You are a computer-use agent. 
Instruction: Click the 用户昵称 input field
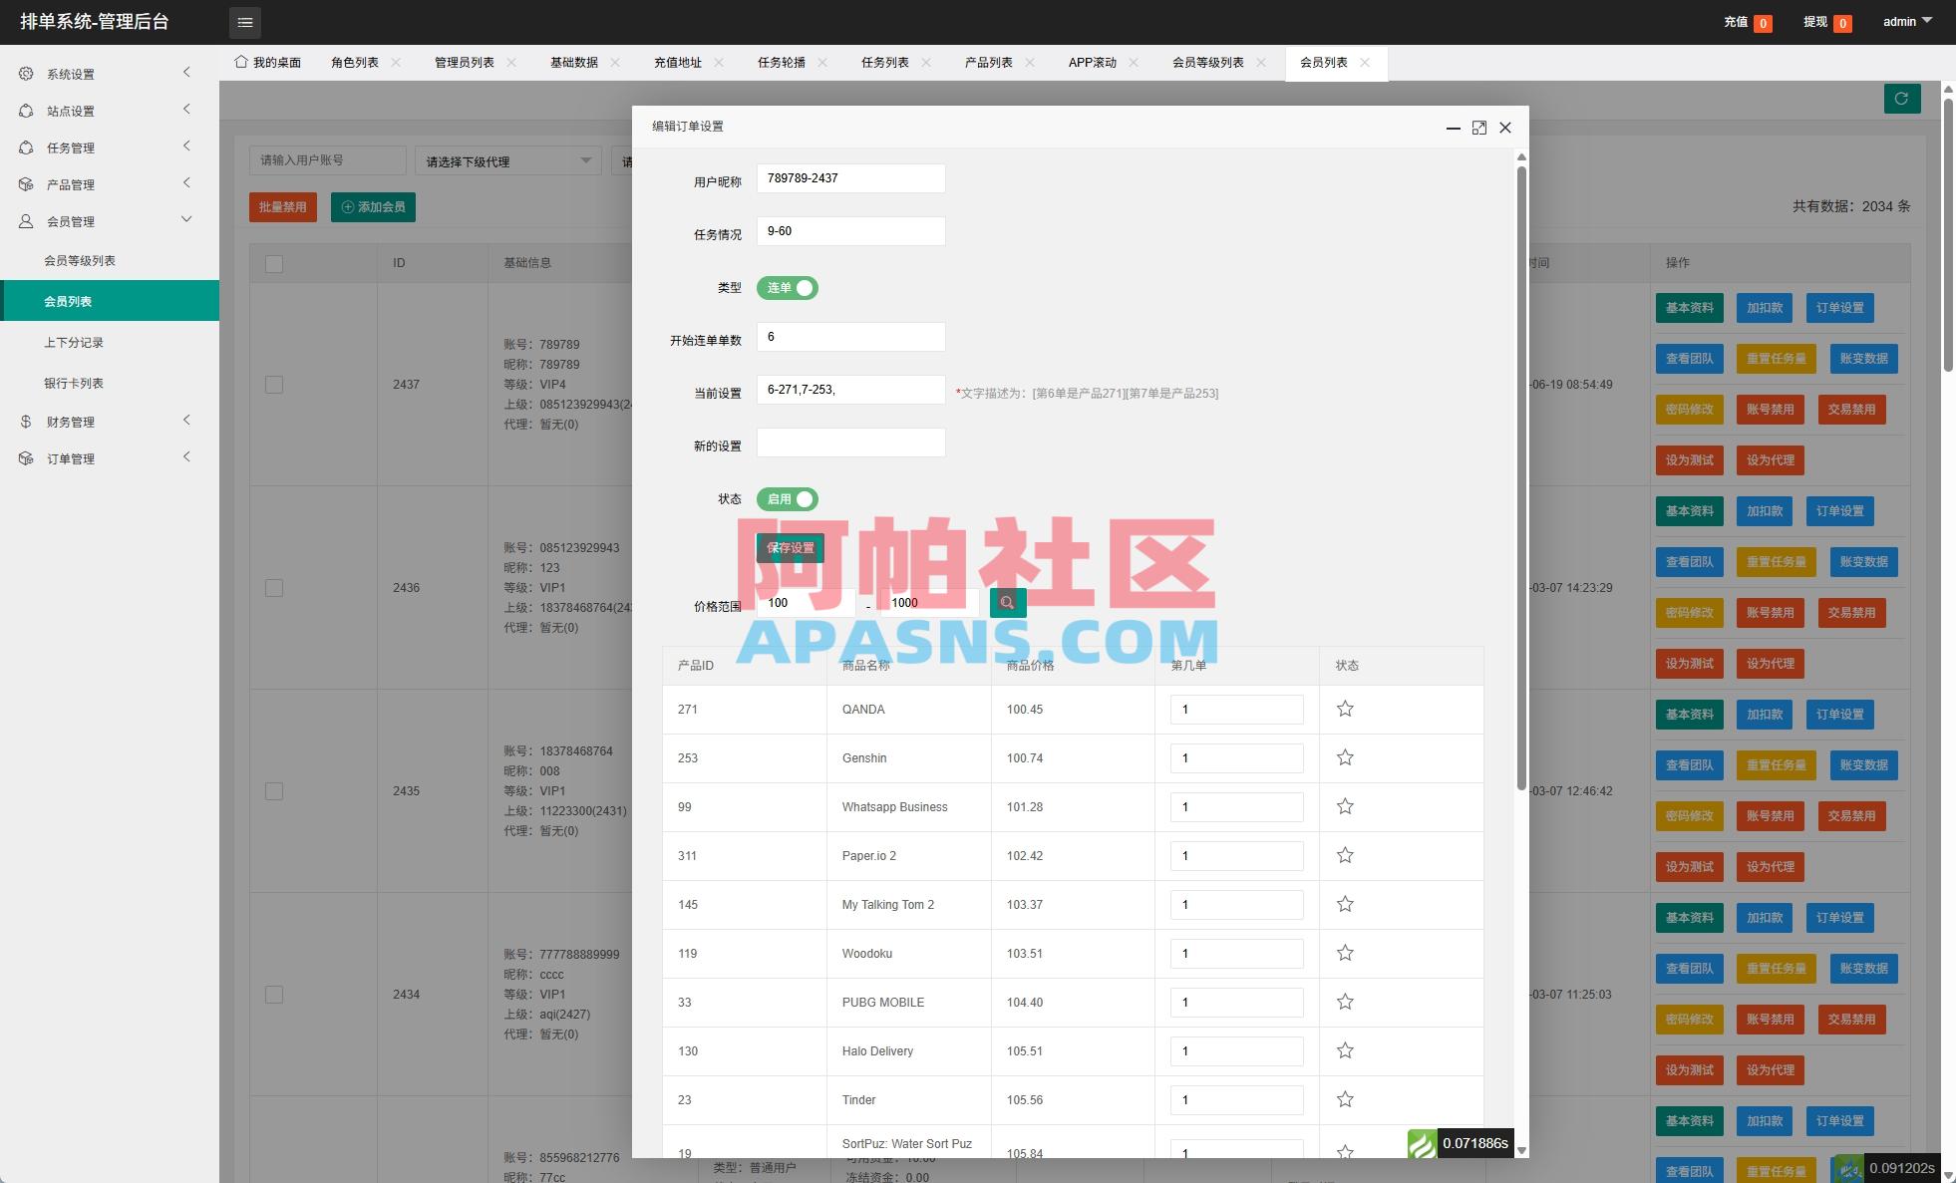(850, 177)
